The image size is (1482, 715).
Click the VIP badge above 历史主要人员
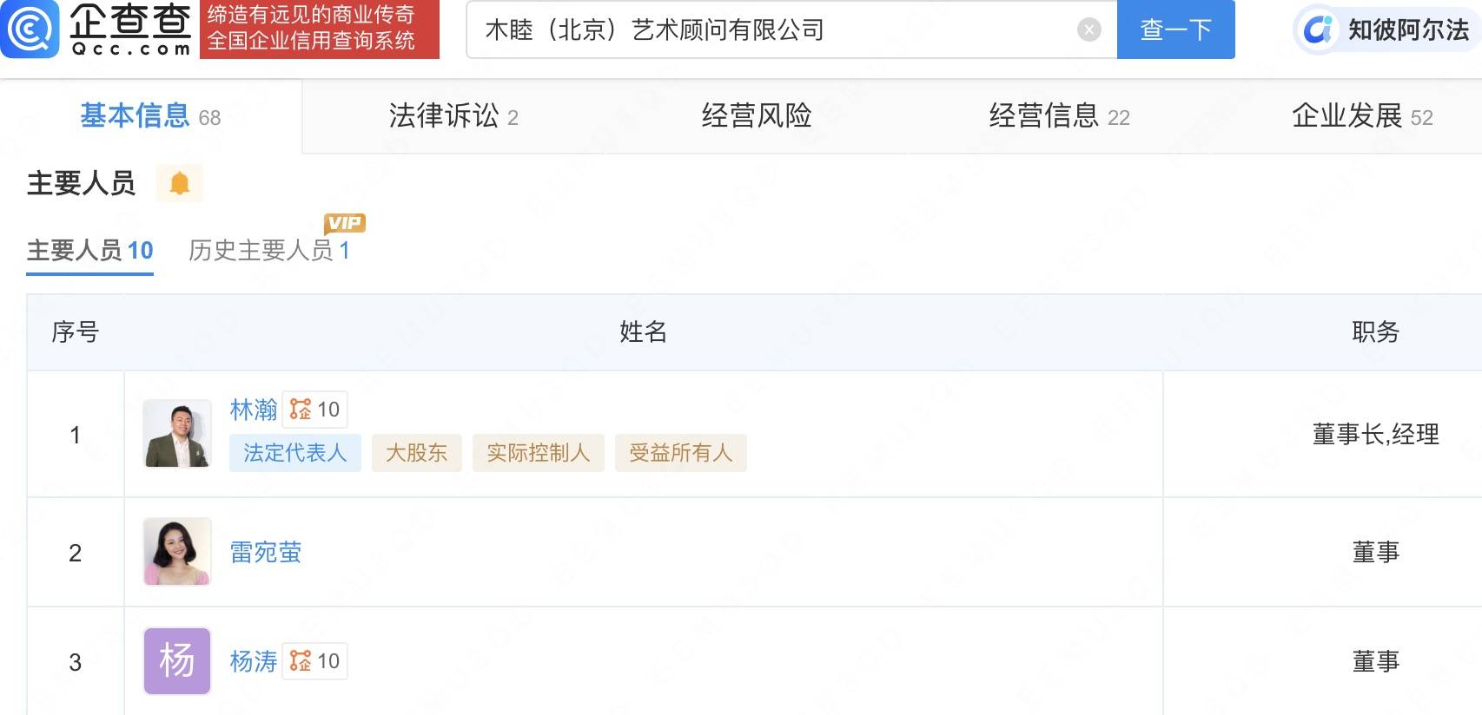click(345, 223)
